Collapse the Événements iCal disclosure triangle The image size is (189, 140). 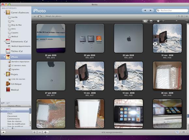tap(4, 42)
